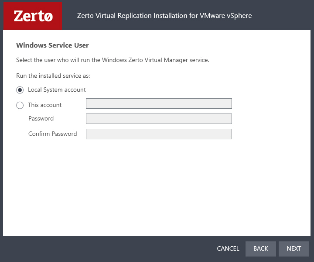Screen dimensions: 314x262
Task: Click the Confirm Password field label
Action: click(52, 134)
